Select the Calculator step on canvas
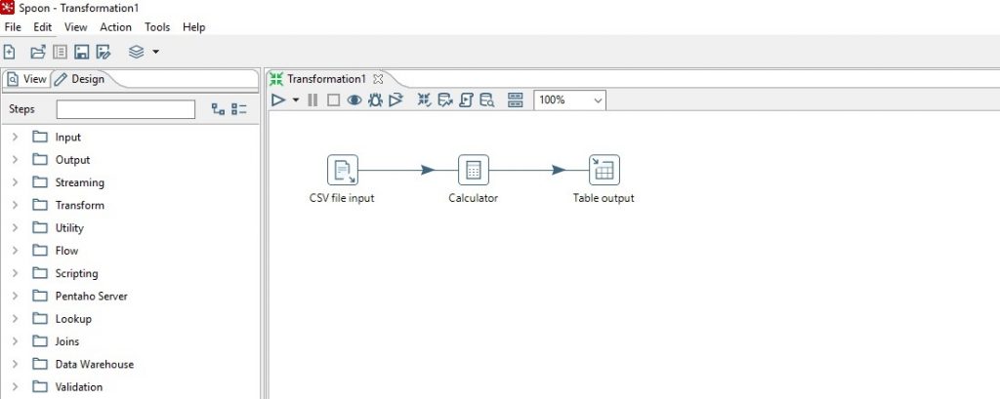Screen dimensions: 1000x399 pyautogui.click(x=474, y=170)
